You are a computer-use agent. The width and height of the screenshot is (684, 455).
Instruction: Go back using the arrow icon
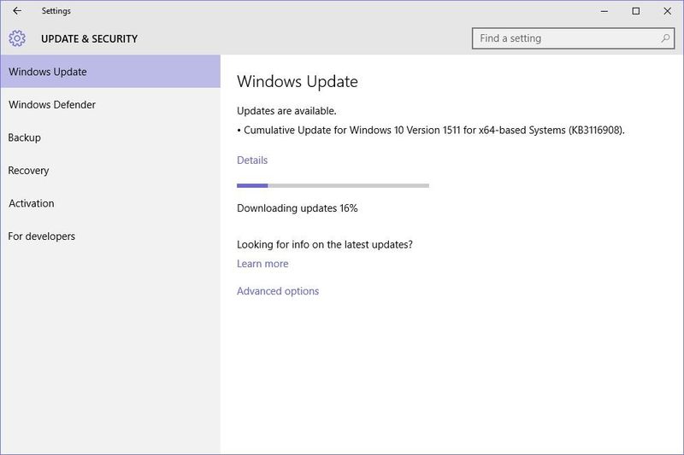(x=17, y=11)
